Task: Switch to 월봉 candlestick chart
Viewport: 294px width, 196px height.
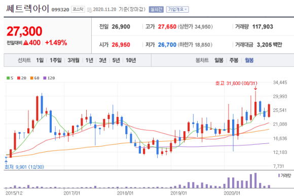Action: tap(249, 60)
